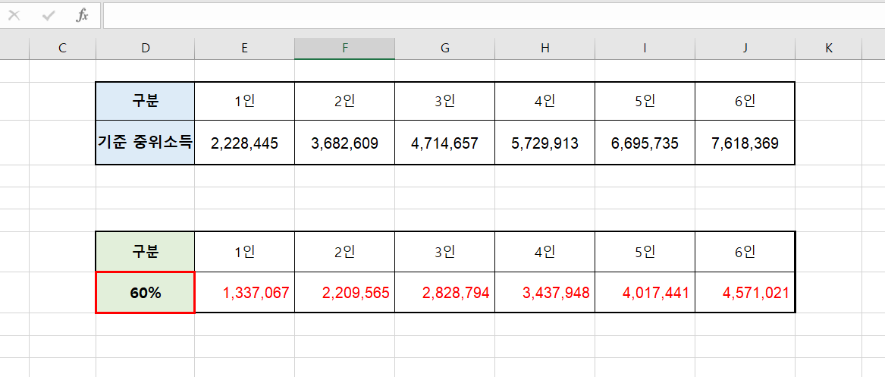Click the cancel X icon in formula bar
885x377 pixels.
pos(14,16)
